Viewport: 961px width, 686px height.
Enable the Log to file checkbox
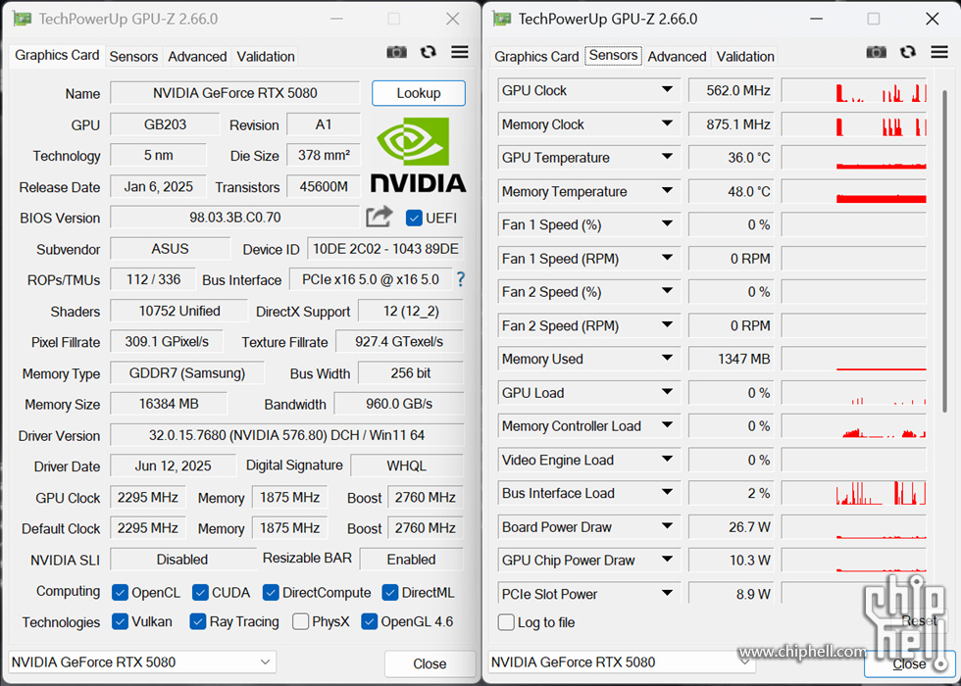coord(506,622)
